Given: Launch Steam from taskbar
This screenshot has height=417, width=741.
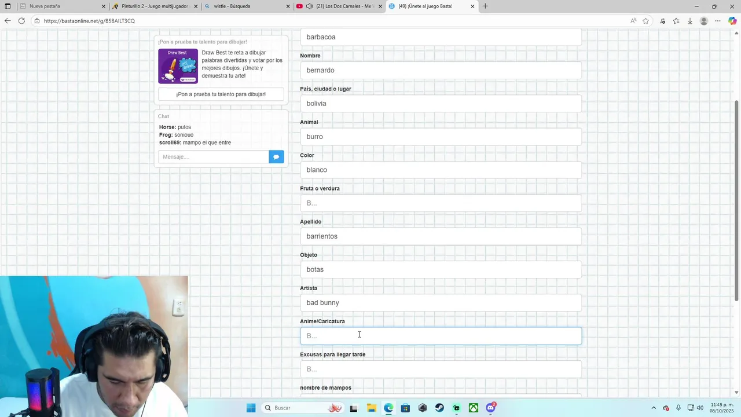Looking at the screenshot, I should click(x=439, y=408).
